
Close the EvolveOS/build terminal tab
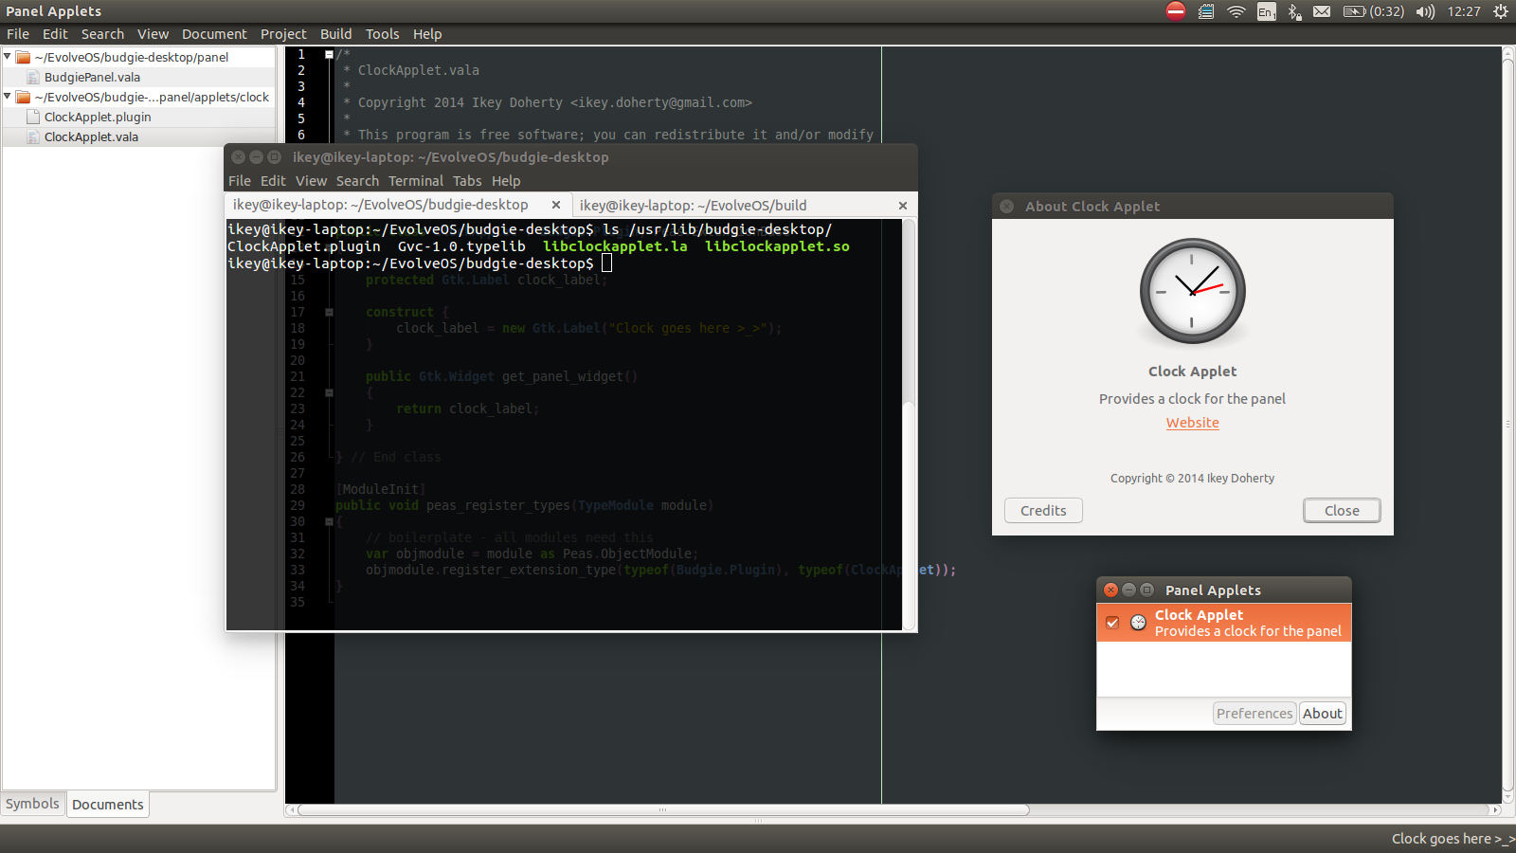903,206
